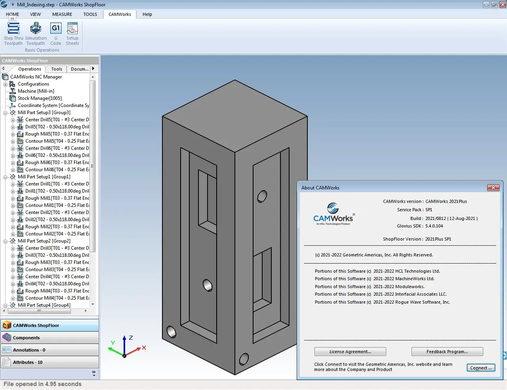
Task: Collapse the Mill Part Setup3 group
Action: click(x=6, y=113)
